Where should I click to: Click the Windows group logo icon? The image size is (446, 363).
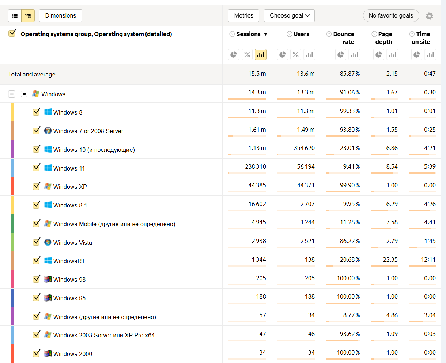coord(35,94)
